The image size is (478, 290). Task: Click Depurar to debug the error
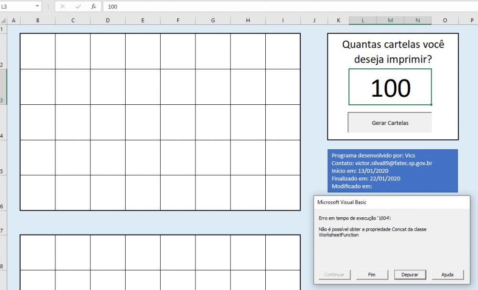coord(410,275)
